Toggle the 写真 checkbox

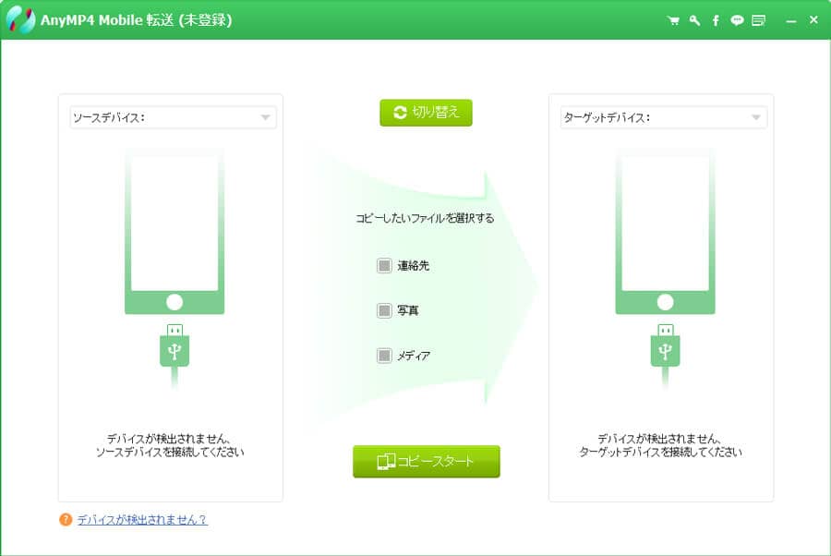[x=384, y=310]
